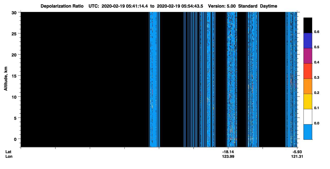Click the colorbar label 0.0
Viewport: 330px width, 169px height.
coord(317,123)
